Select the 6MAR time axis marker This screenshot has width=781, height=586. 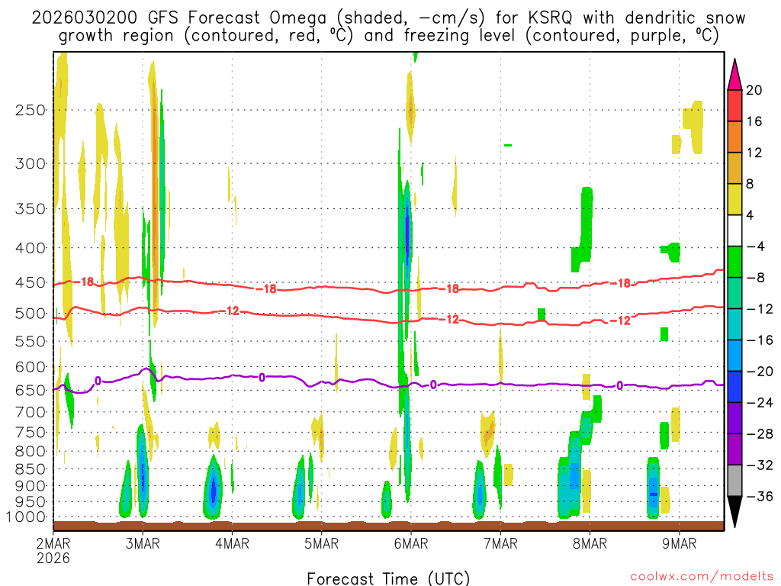[x=410, y=543]
